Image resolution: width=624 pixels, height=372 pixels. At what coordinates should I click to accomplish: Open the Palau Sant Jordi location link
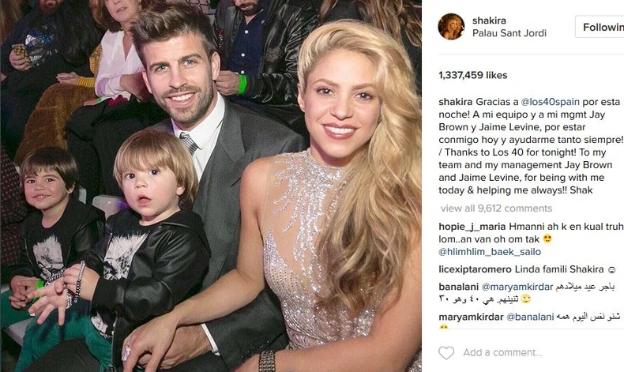pyautogui.click(x=509, y=33)
